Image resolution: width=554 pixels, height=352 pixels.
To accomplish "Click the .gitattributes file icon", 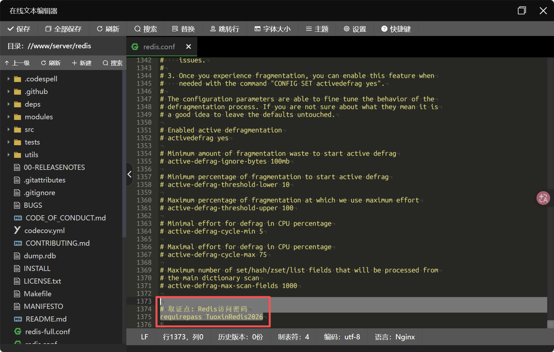I will click(x=17, y=180).
